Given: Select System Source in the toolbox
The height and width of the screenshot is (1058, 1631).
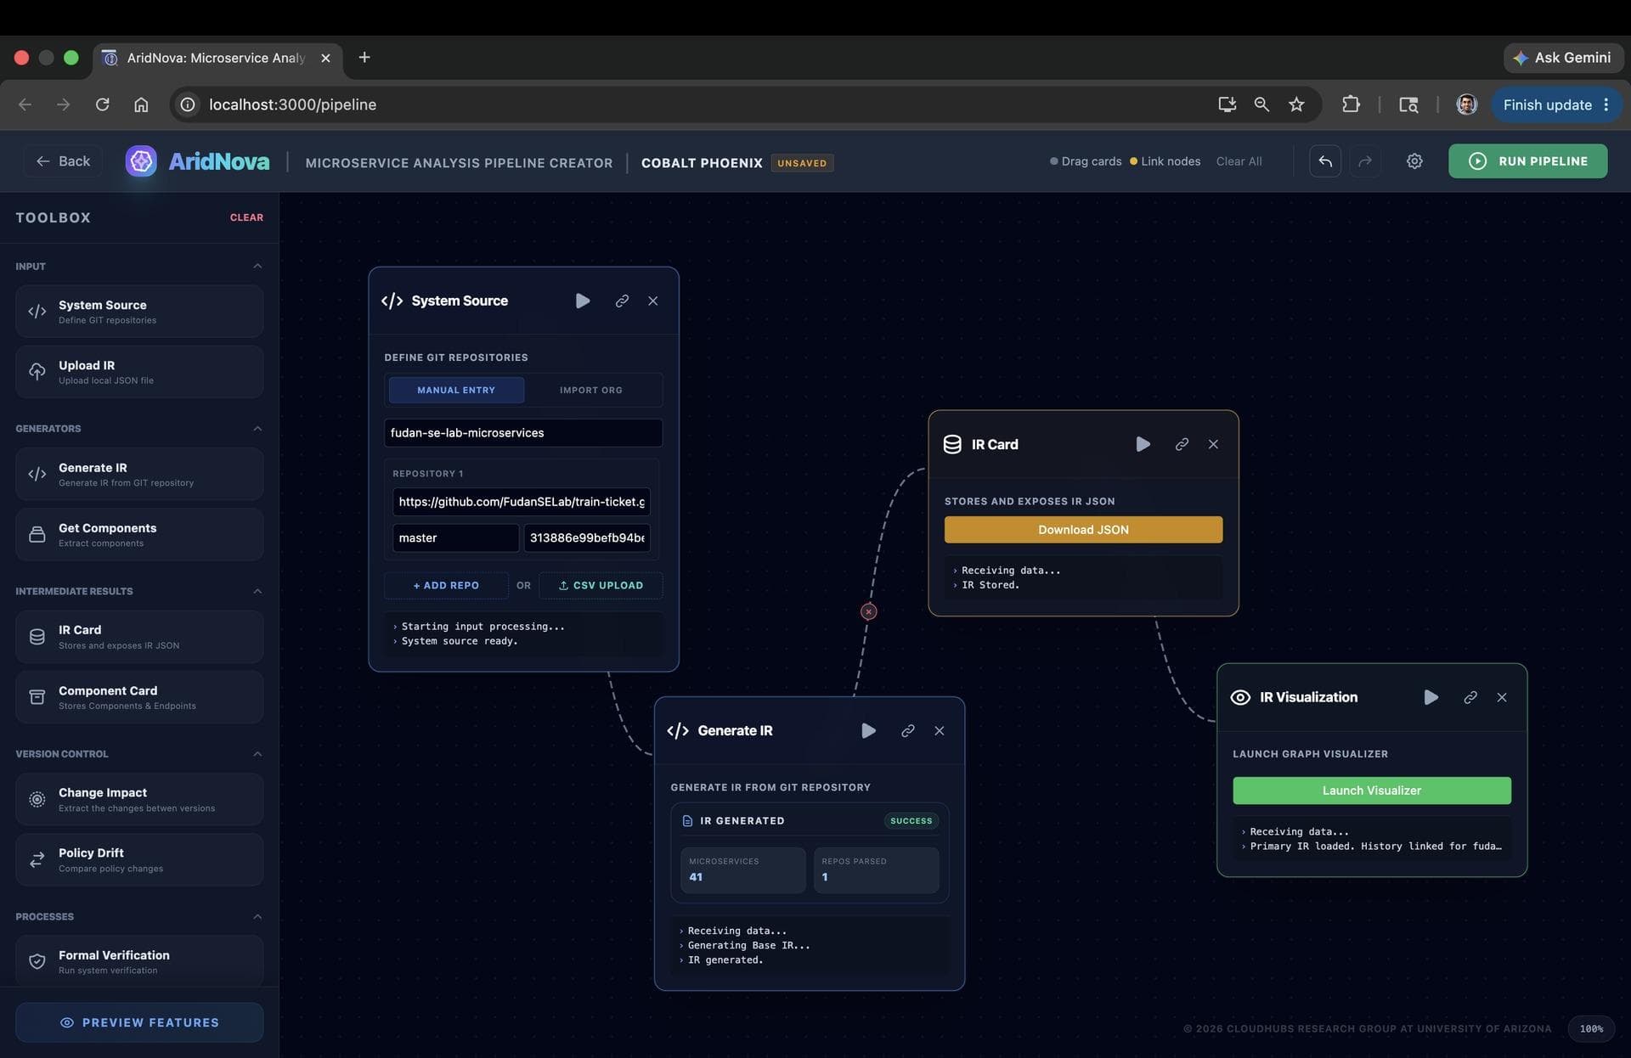Looking at the screenshot, I should pyautogui.click(x=139, y=312).
